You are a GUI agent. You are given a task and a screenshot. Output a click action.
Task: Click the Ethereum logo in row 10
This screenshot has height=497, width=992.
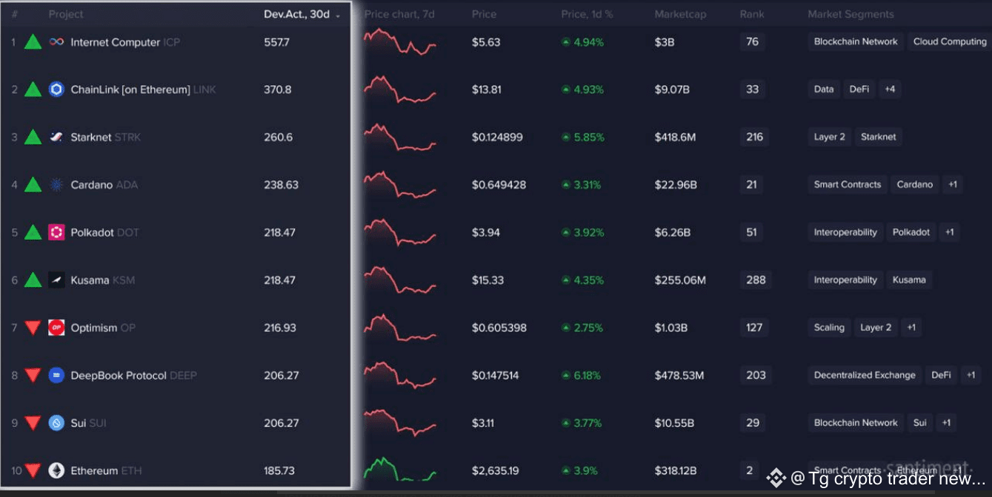coord(55,470)
